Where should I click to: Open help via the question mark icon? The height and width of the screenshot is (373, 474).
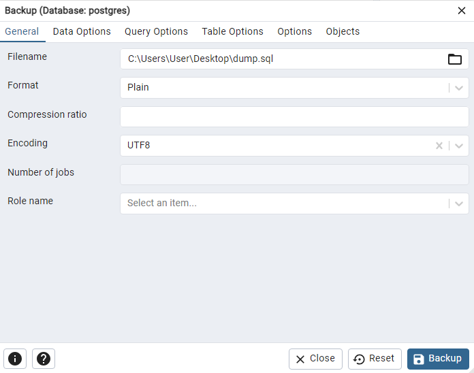point(44,359)
